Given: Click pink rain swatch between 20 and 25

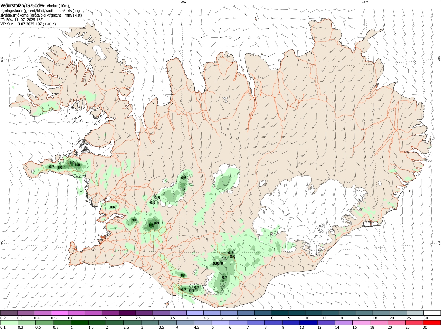Looking at the screenshot, I should coord(397,322).
